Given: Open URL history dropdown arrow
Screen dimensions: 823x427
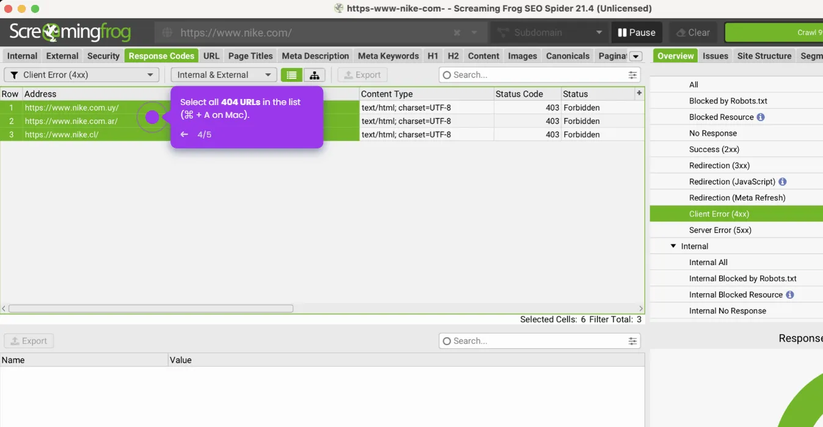Looking at the screenshot, I should pyautogui.click(x=474, y=32).
